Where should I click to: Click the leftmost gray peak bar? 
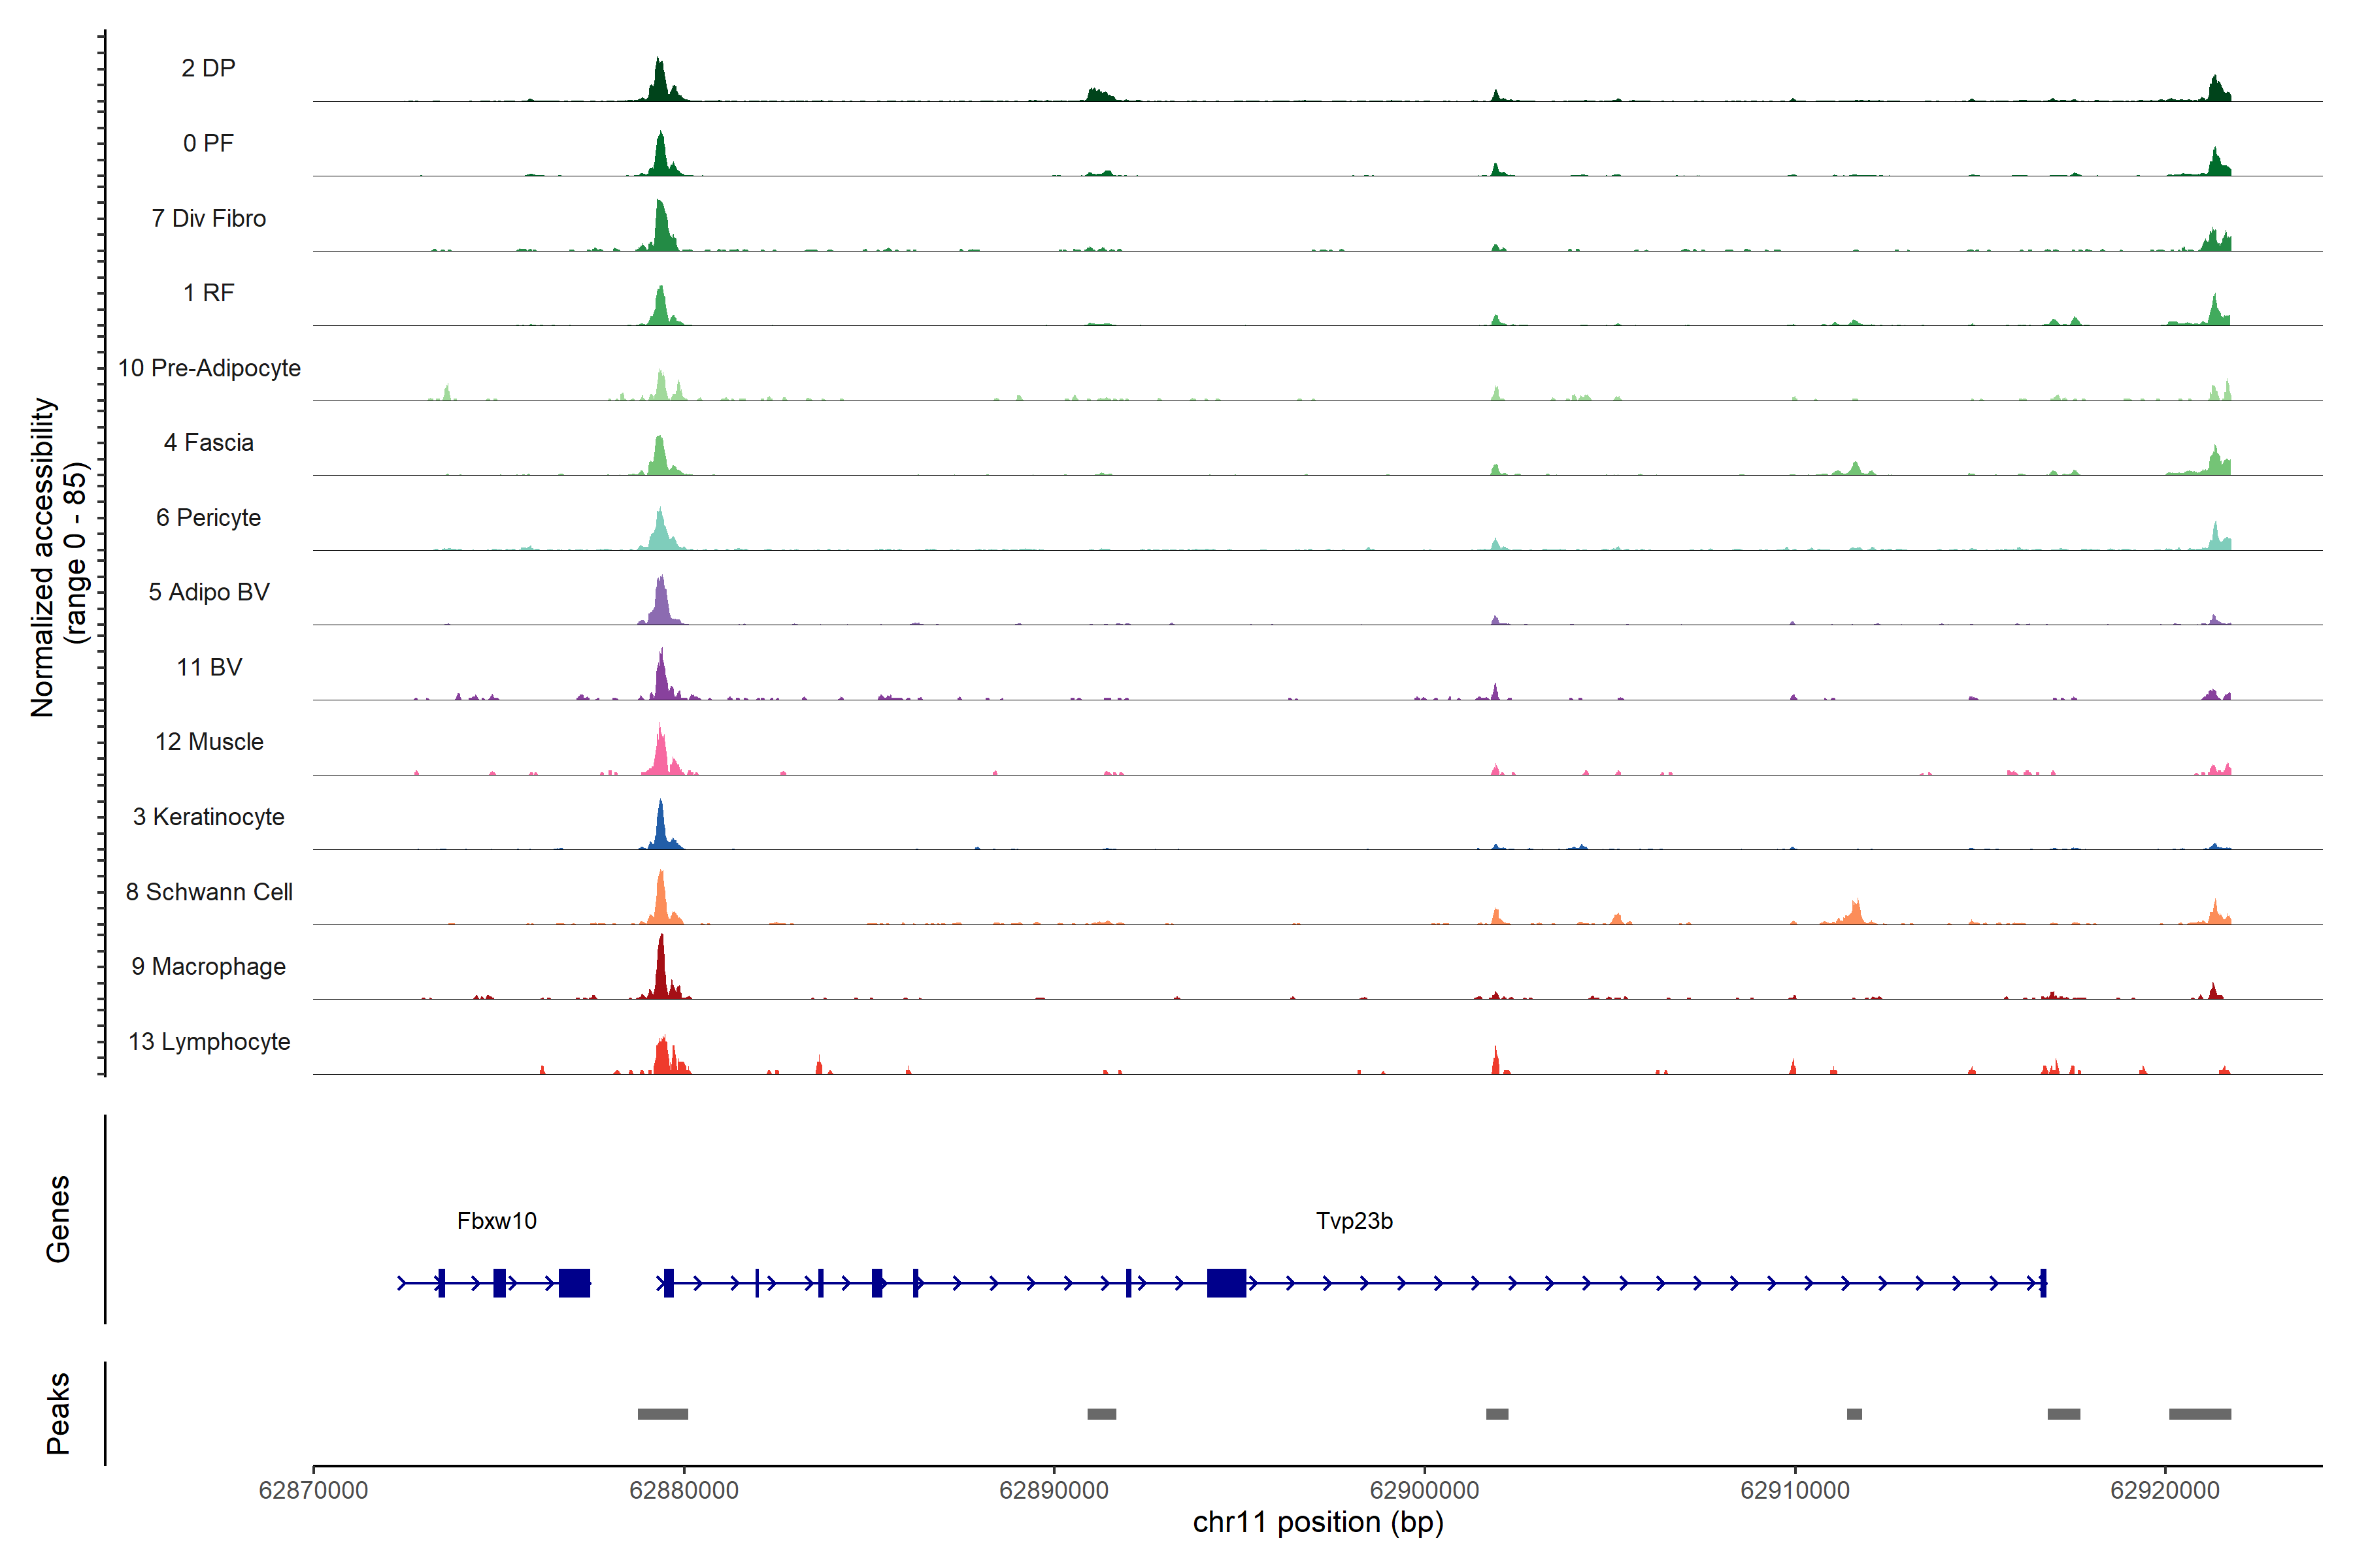pyautogui.click(x=662, y=1414)
